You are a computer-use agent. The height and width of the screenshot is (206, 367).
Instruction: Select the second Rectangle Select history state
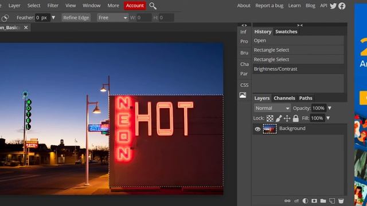click(298, 60)
